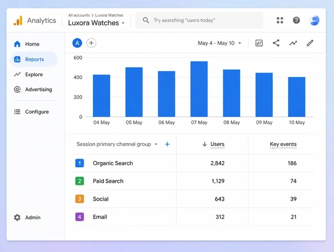Open Explore from the sidebar

[x=34, y=75]
